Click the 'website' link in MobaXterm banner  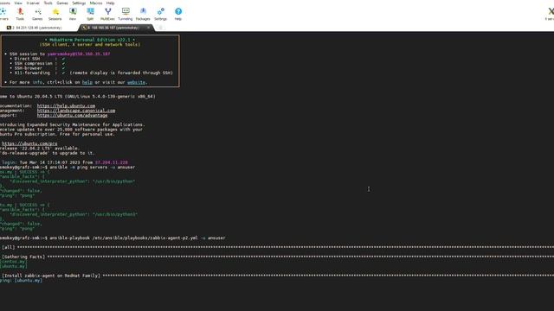tap(136, 82)
